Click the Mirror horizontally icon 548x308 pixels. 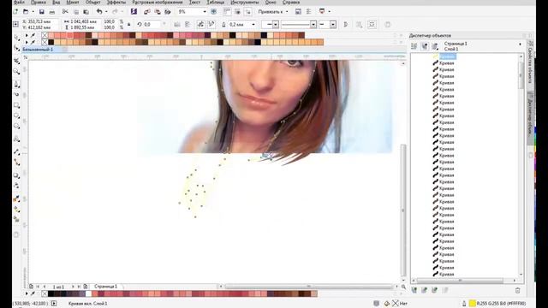click(x=177, y=25)
